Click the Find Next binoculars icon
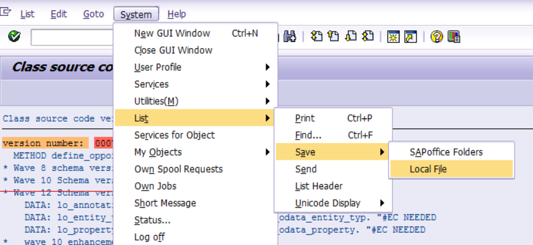Image resolution: width=533 pixels, height=245 pixels. coord(290,36)
